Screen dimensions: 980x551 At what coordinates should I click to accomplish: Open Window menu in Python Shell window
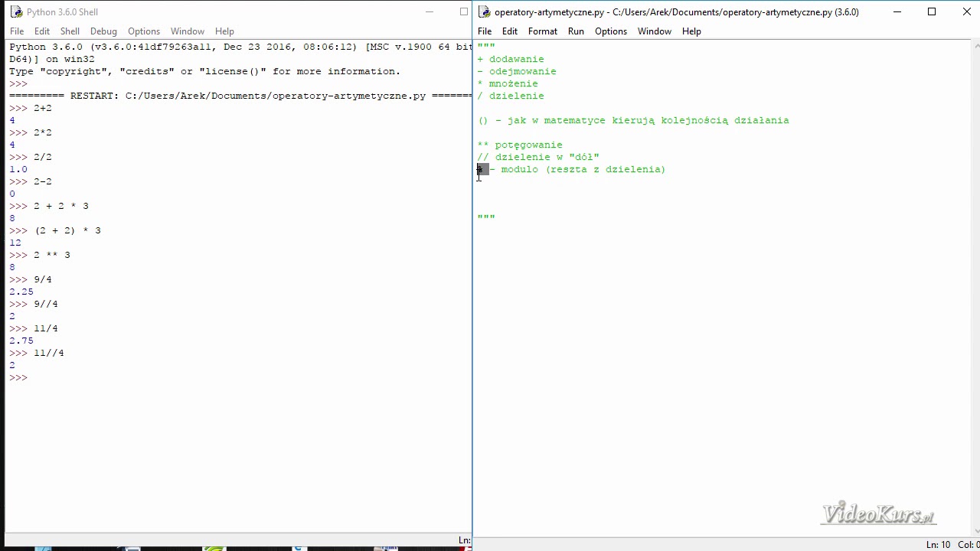pos(188,31)
